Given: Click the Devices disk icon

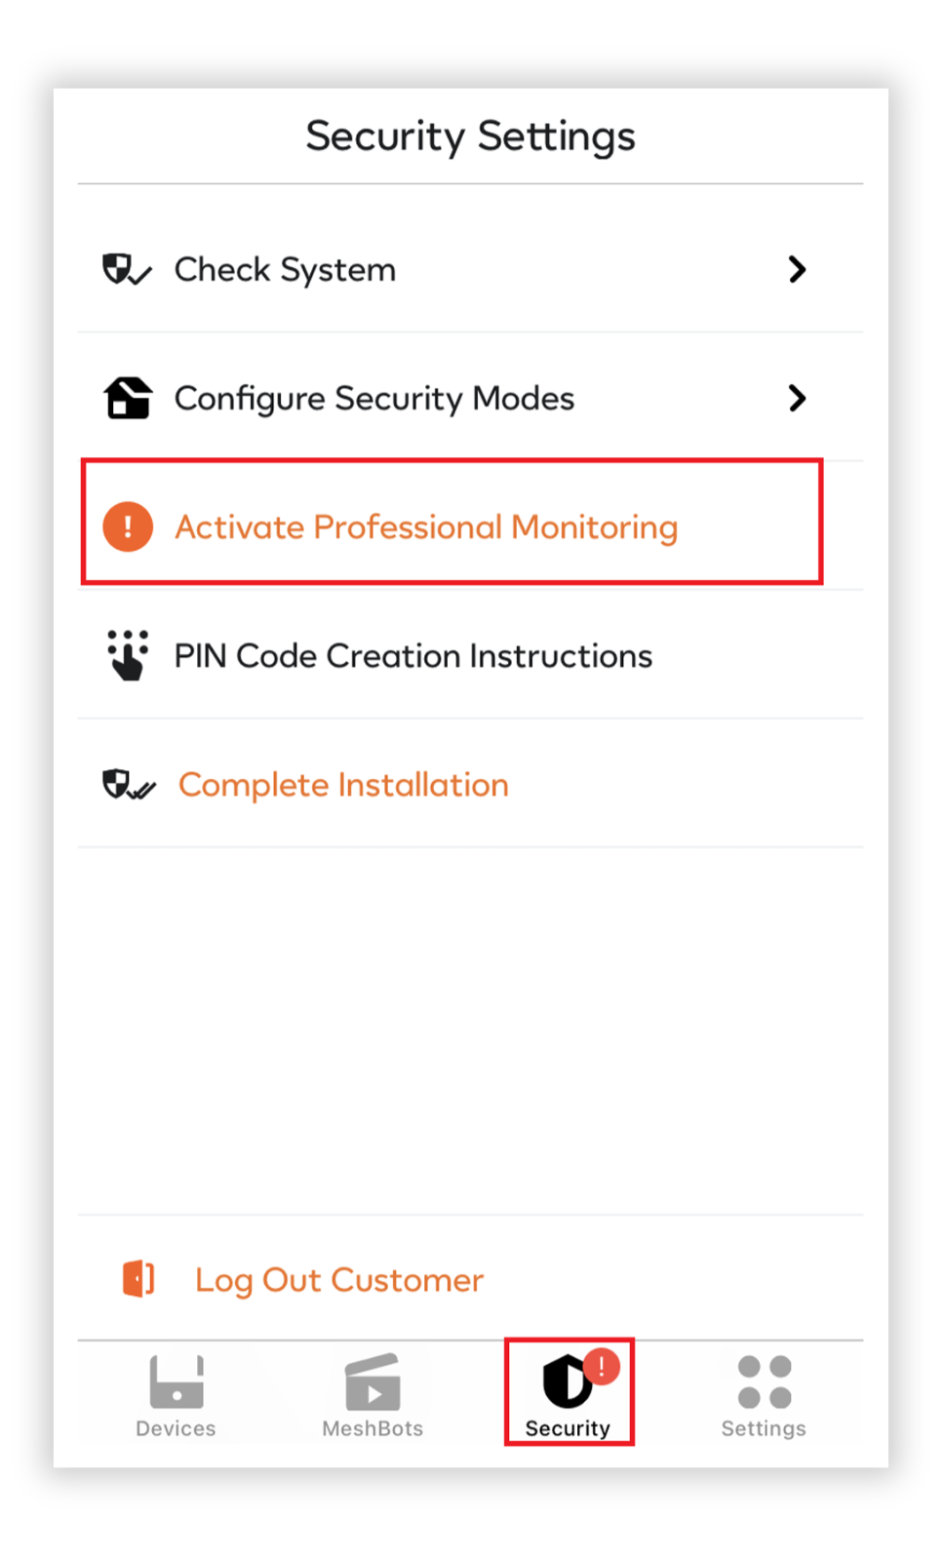Looking at the screenshot, I should [x=177, y=1381].
